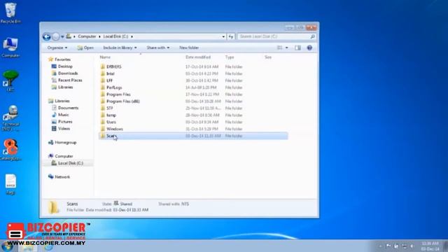Toggle the preview pane button

[x=297, y=48]
